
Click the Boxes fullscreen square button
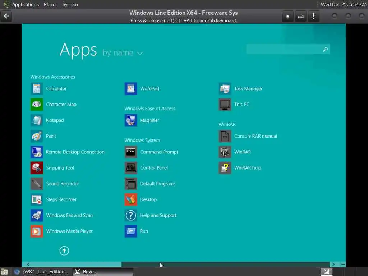click(288, 16)
